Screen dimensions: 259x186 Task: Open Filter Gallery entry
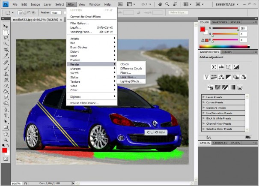pyautogui.click(x=79, y=23)
